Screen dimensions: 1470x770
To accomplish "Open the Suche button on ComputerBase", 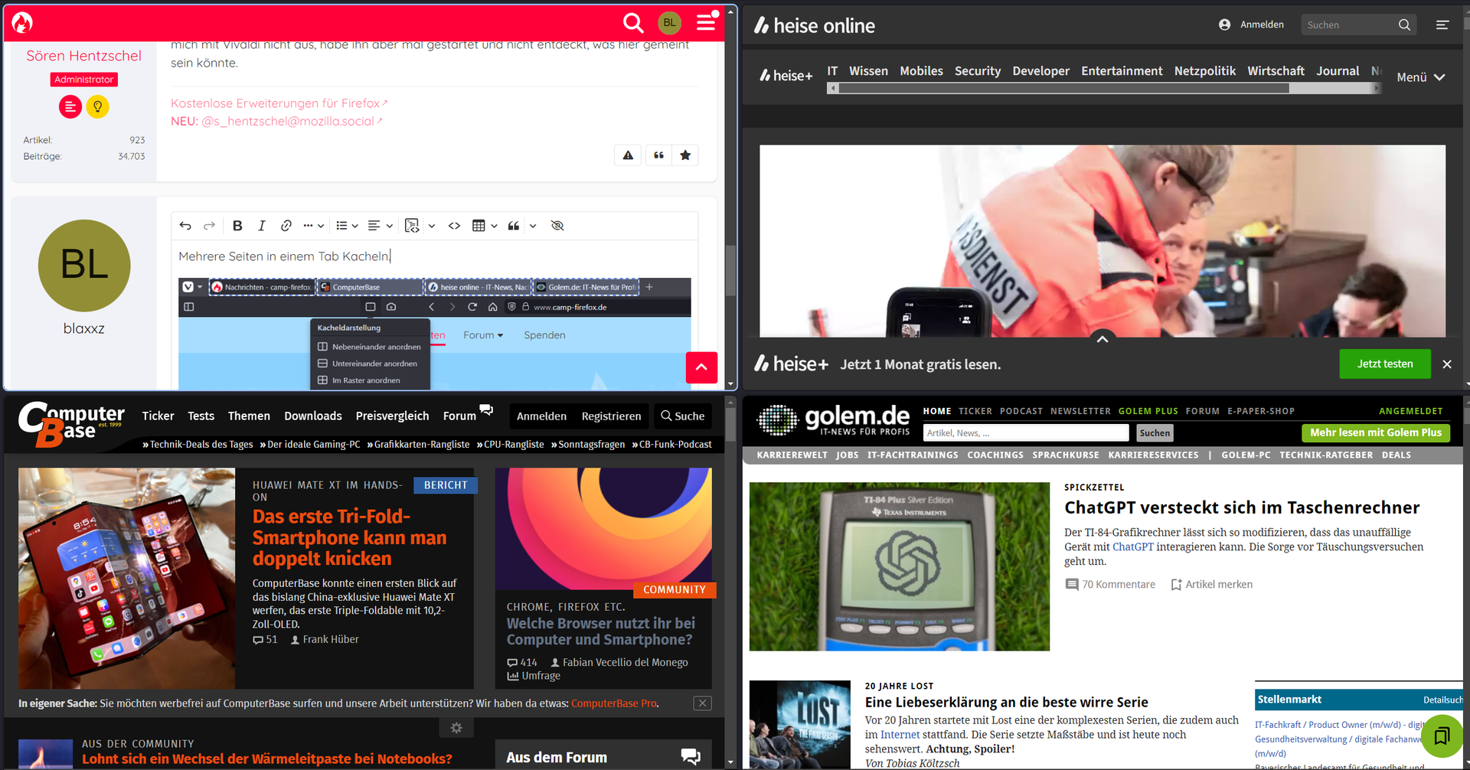I will [x=683, y=416].
